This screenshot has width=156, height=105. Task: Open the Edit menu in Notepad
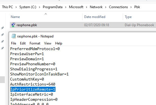coord(23,43)
